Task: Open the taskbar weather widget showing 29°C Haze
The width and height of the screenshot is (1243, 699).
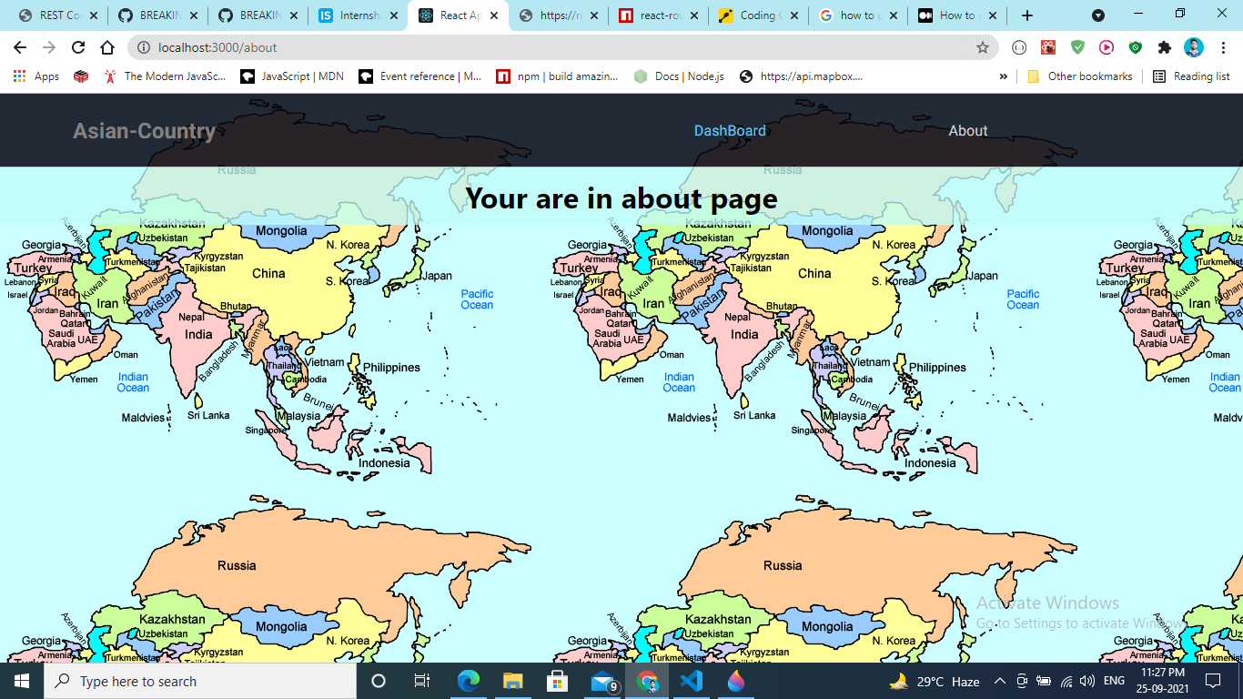Action: tap(935, 681)
